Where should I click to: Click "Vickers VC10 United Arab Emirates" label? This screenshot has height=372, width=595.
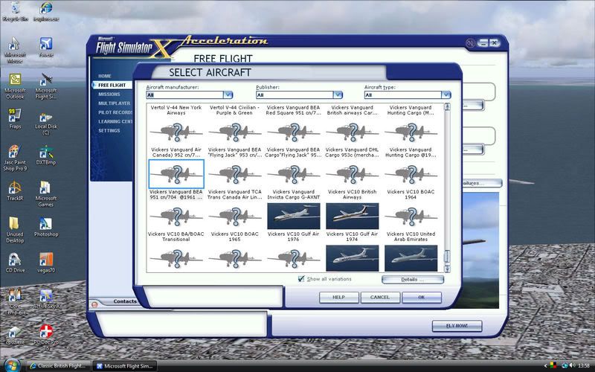pos(411,237)
